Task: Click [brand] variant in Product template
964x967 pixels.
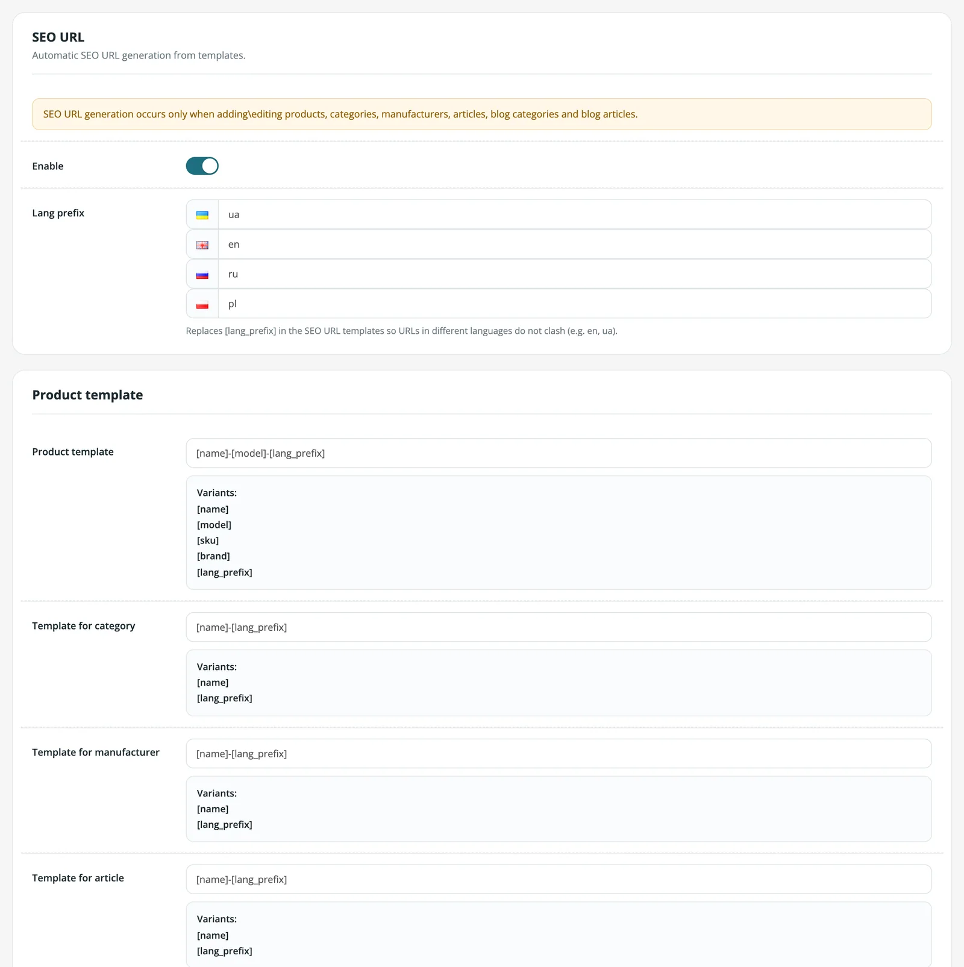Action: coord(213,556)
